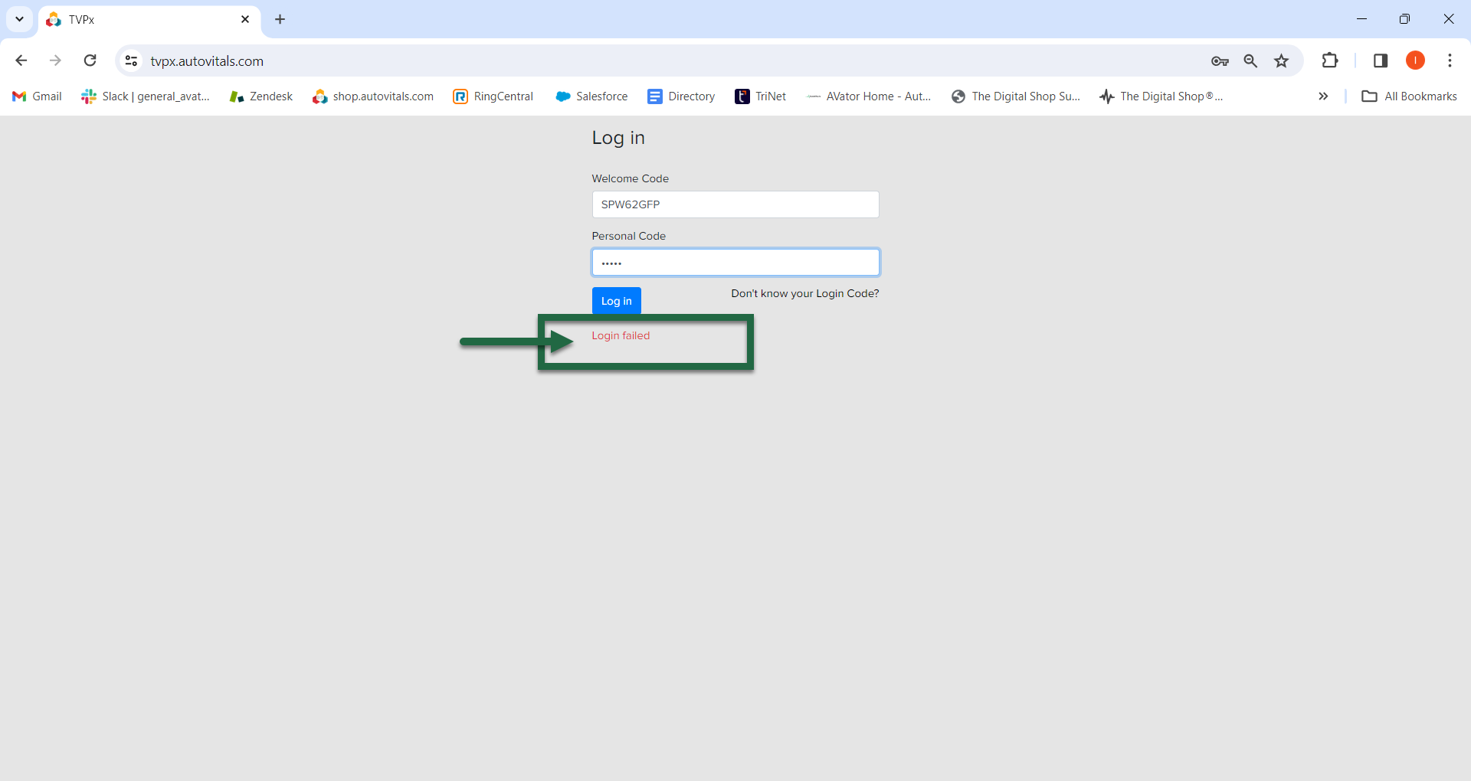Click the browser back arrow
The width and height of the screenshot is (1471, 781).
pyautogui.click(x=21, y=60)
